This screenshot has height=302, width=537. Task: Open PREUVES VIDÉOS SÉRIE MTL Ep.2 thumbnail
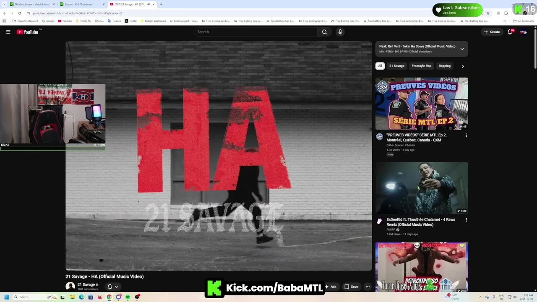coord(422,104)
